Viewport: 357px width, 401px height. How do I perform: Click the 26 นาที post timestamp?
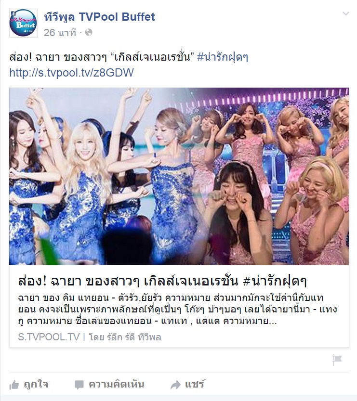pos(60,33)
